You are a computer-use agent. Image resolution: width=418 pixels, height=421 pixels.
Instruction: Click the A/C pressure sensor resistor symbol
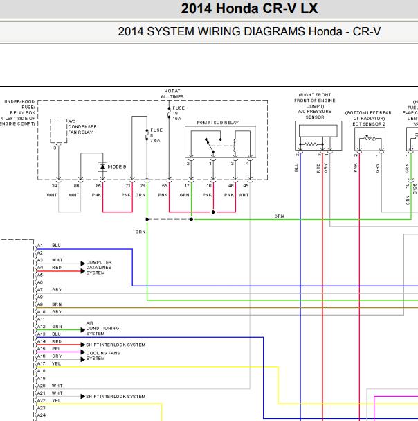coord(311,144)
